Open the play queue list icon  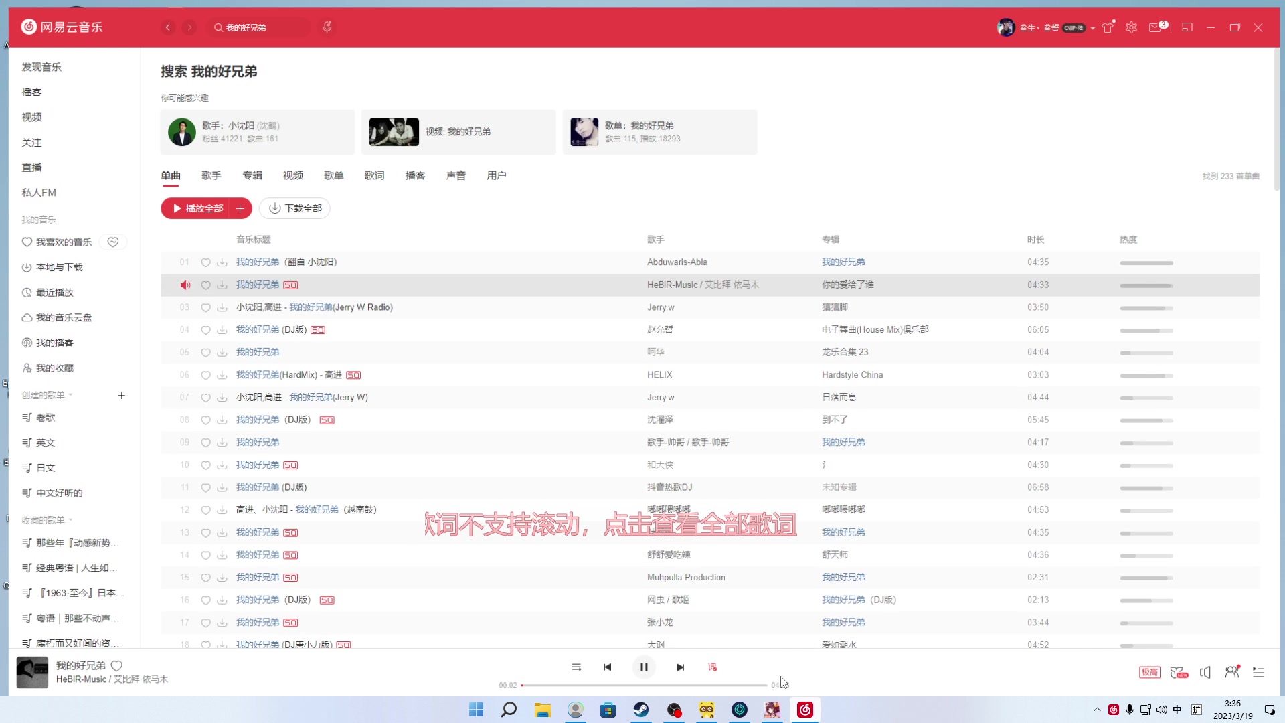pyautogui.click(x=1258, y=673)
